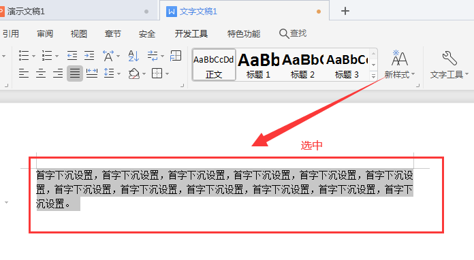This screenshot has height=260, width=474.
Task: Click the A-Z sort icon
Action: coord(133,56)
